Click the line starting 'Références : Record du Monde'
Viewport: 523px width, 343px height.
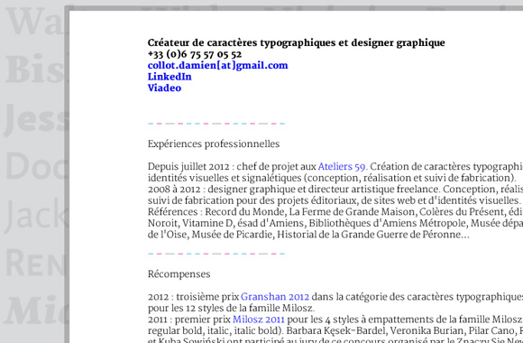click(x=335, y=212)
